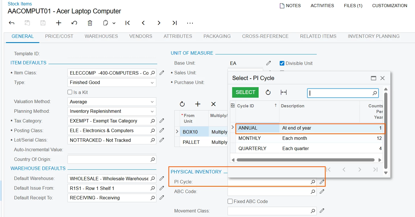
Task: Click the Stock Items breadcrumb link
Action: [x=20, y=4]
